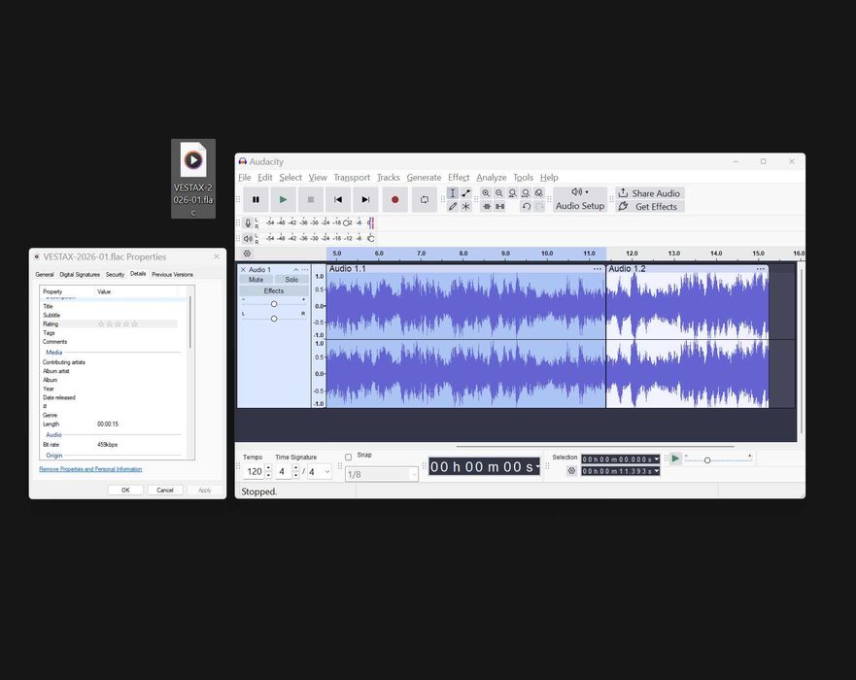
Task: Skip to start of the project
Action: tap(338, 200)
